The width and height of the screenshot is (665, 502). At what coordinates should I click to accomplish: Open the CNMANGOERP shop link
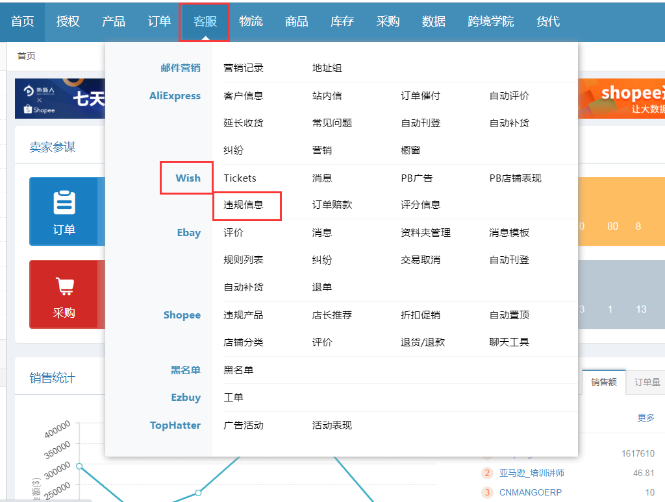(x=531, y=492)
